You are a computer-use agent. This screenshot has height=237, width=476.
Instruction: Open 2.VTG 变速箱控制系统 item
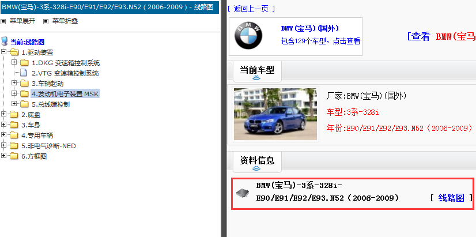click(65, 73)
